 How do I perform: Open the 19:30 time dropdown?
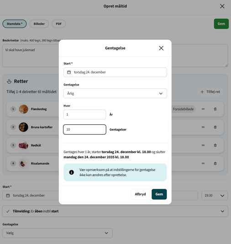click(215, 196)
